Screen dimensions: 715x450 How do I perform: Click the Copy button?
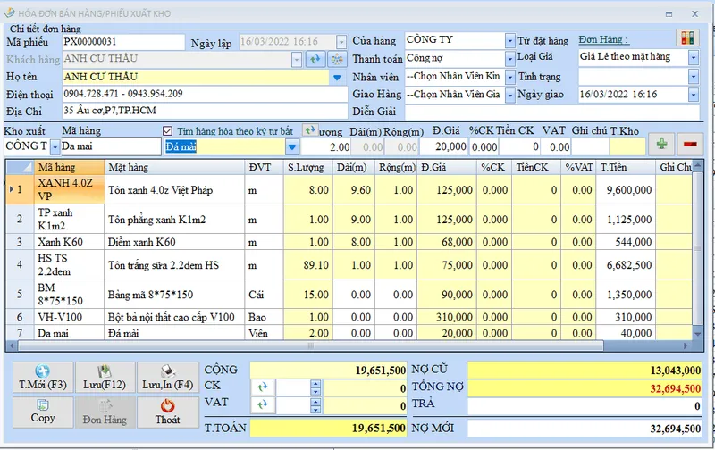[43, 412]
